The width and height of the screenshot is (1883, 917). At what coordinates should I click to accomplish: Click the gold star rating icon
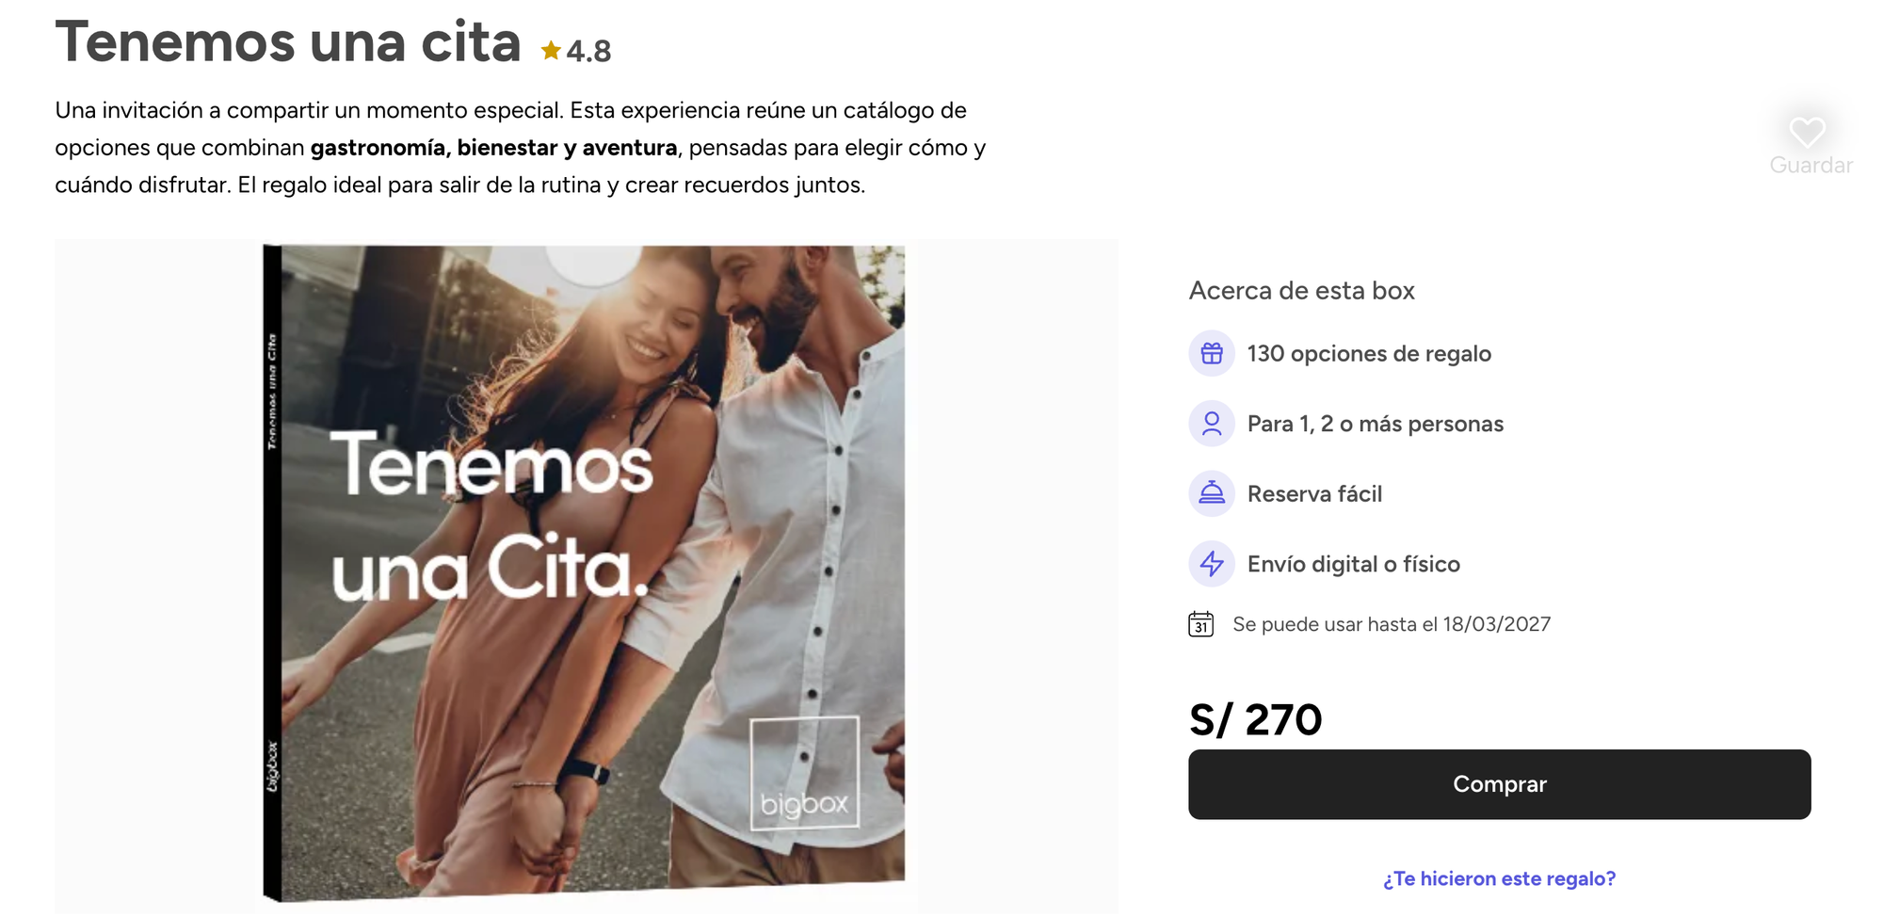point(551,50)
